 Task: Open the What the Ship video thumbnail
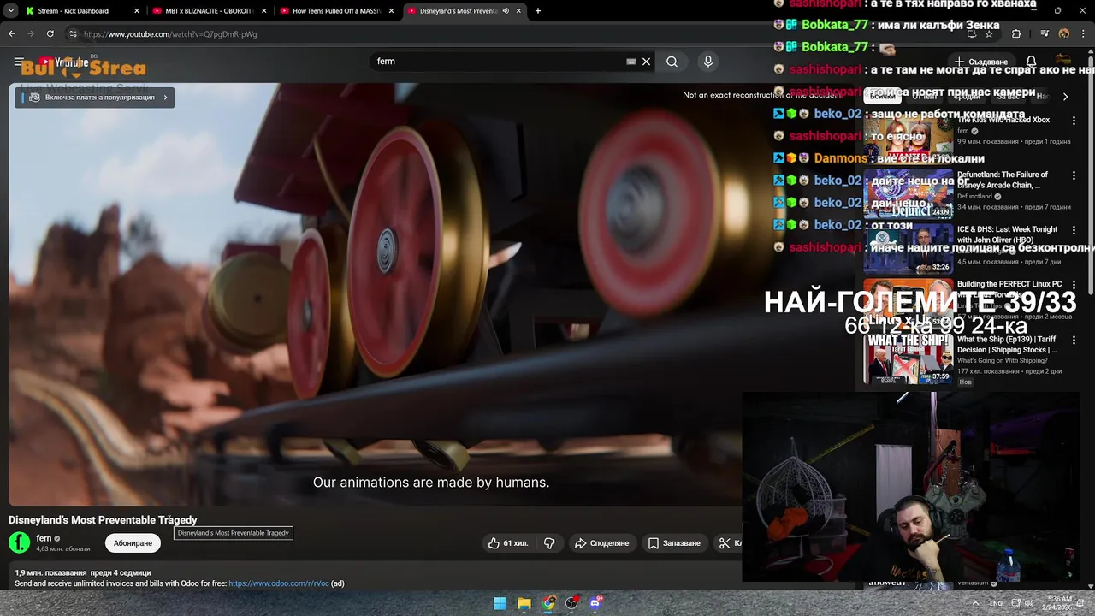click(907, 358)
